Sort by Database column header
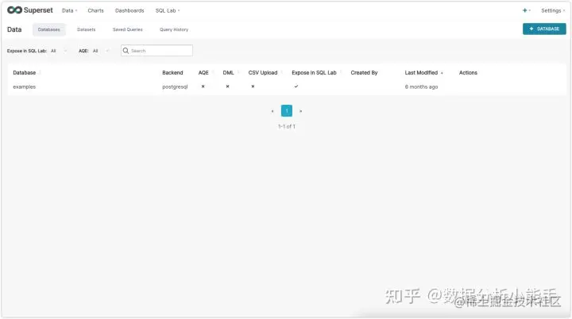 tap(25, 72)
